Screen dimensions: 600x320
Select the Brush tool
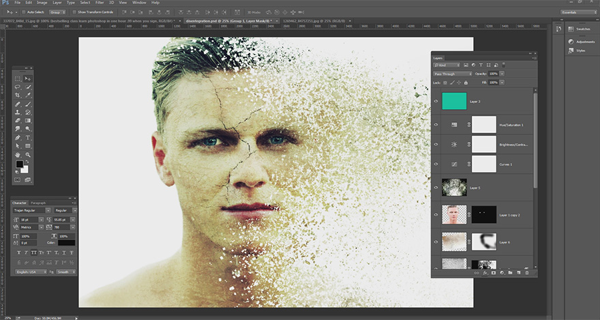coord(28,104)
